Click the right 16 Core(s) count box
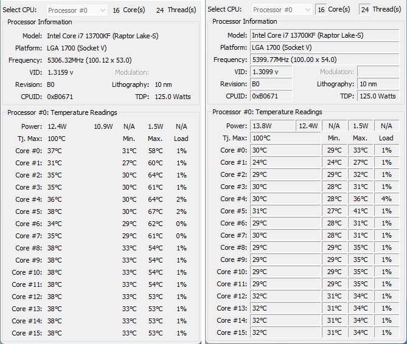Viewport: 407px width, 344px height. point(321,10)
